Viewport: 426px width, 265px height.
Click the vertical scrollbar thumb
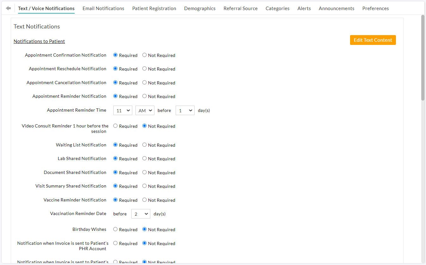tap(423, 57)
